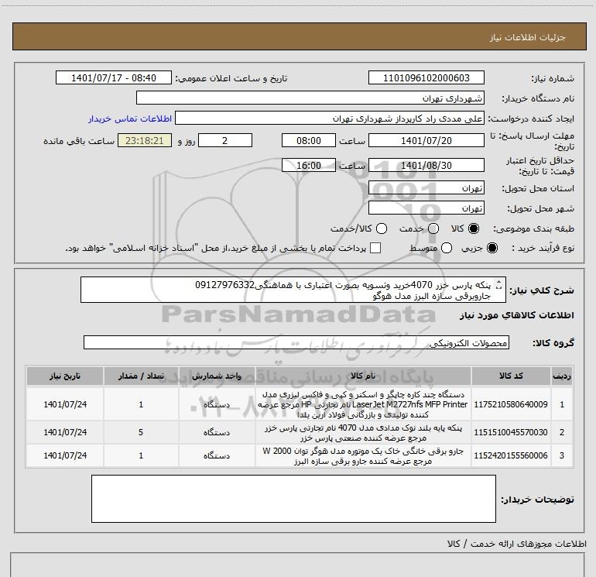Click the price validity date 1401/08/30
This screenshot has width=596, height=577.
pyautogui.click(x=426, y=165)
